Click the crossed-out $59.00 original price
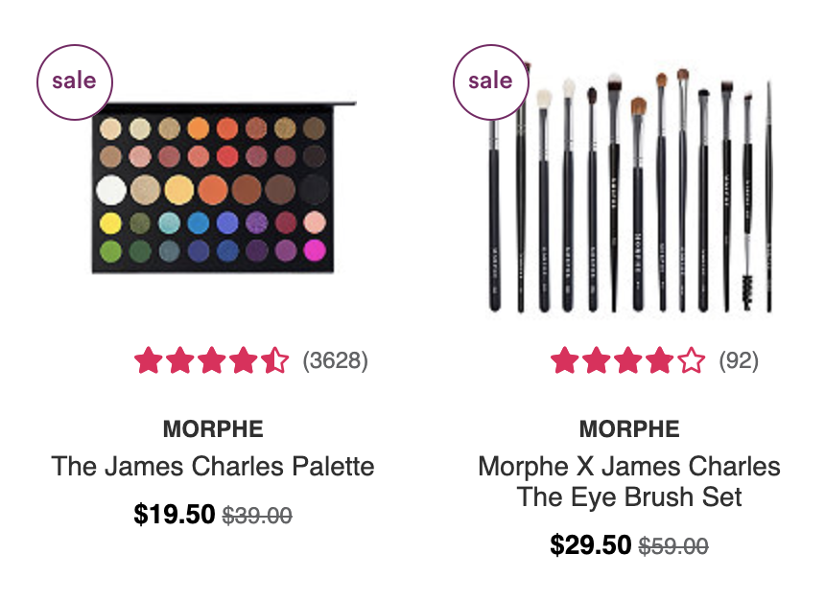The image size is (825, 600). [673, 546]
